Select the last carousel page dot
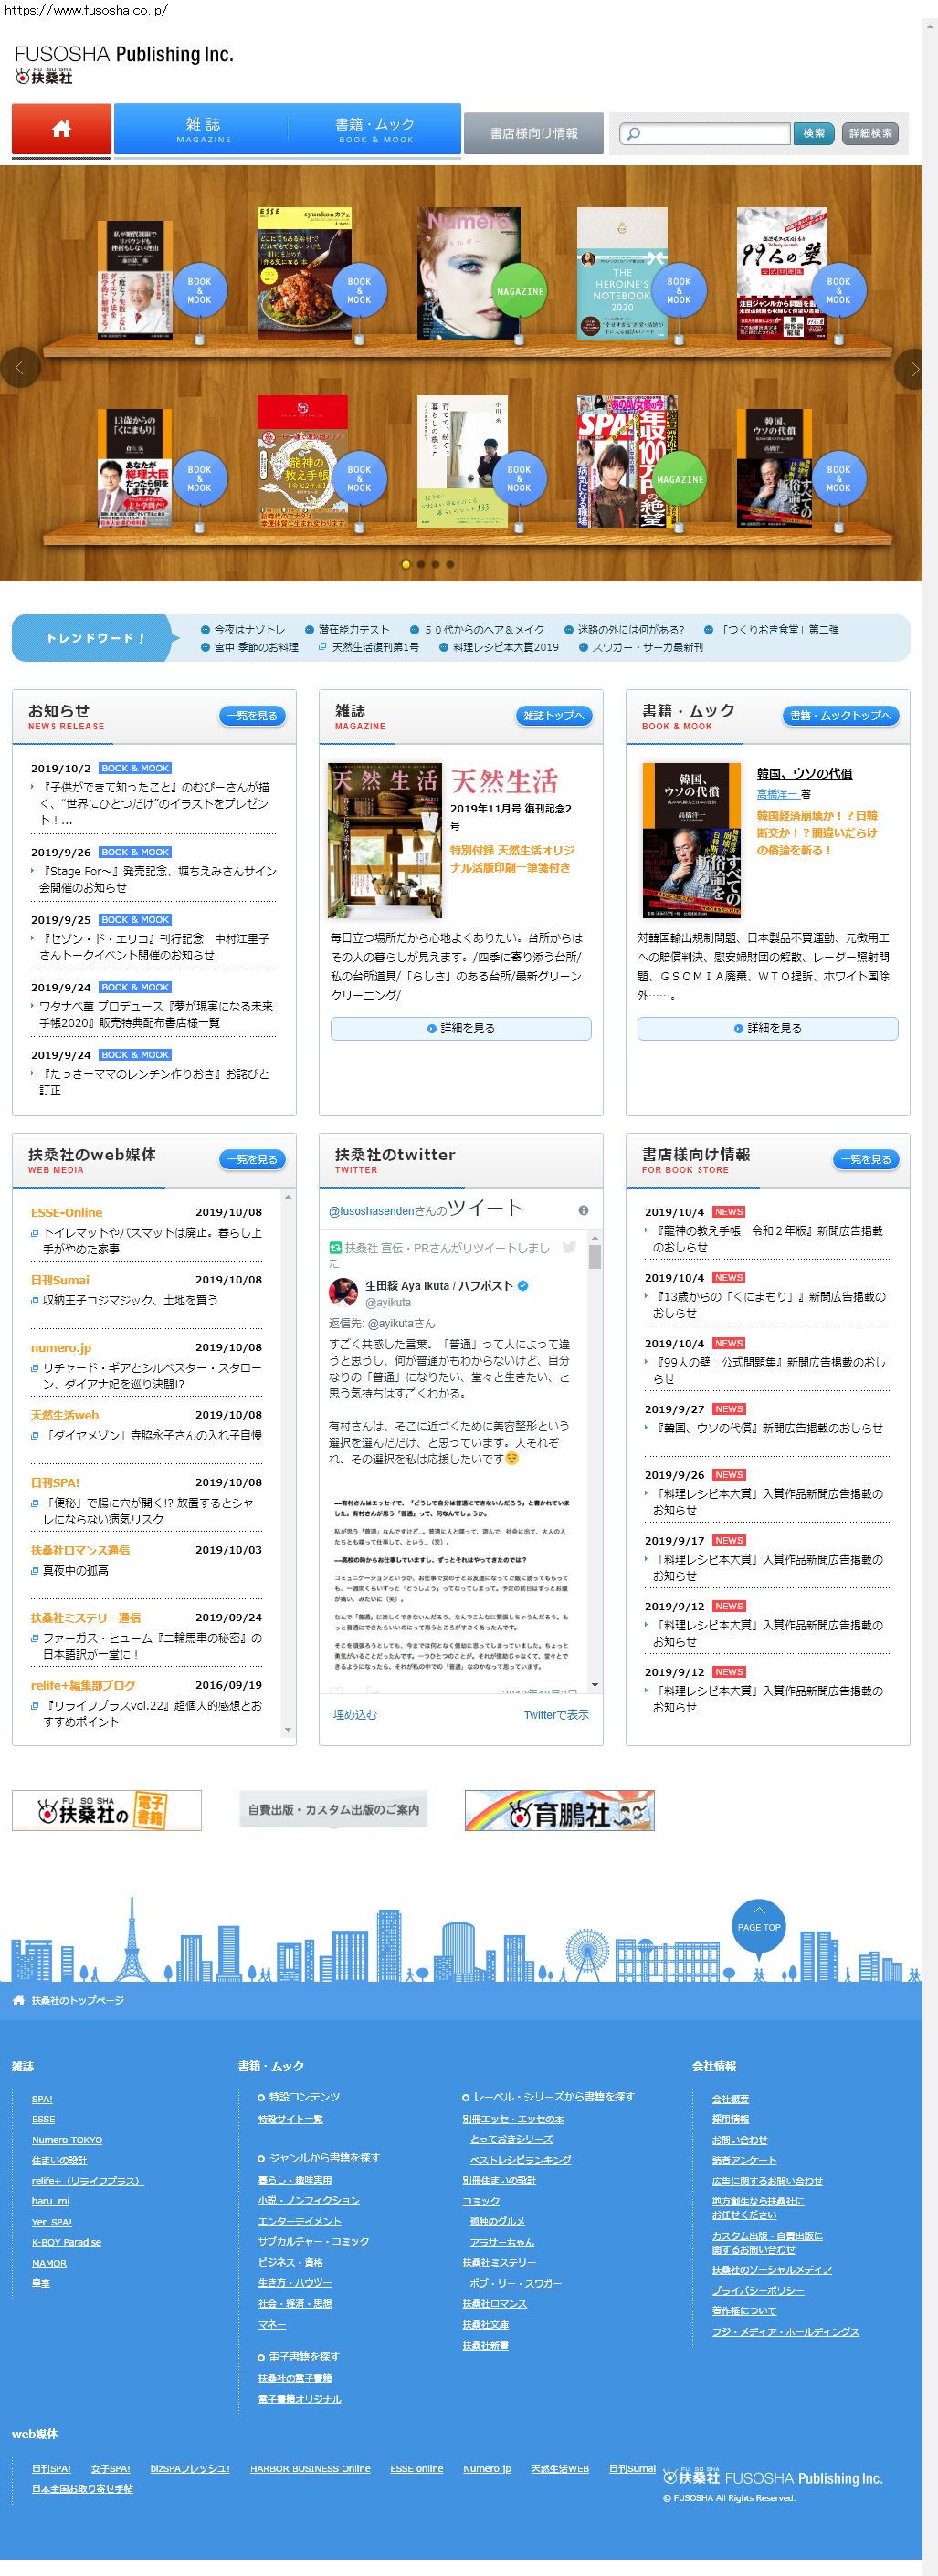This screenshot has width=938, height=2576. pos(450,564)
